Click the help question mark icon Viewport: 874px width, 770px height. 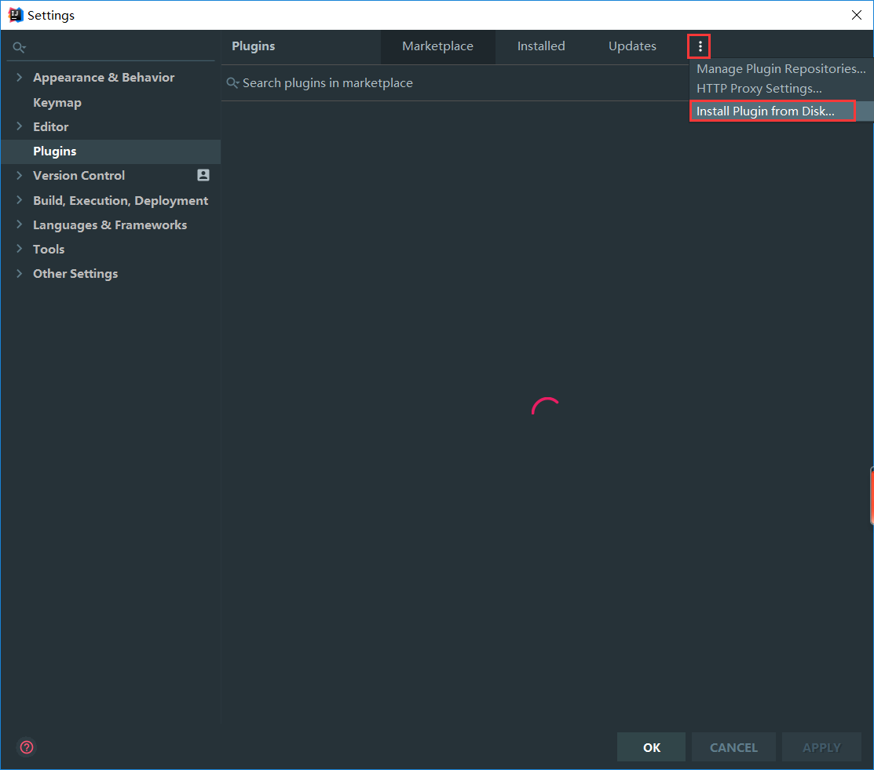27,747
